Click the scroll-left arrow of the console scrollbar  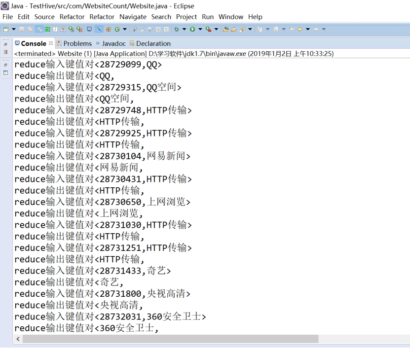click(18, 339)
